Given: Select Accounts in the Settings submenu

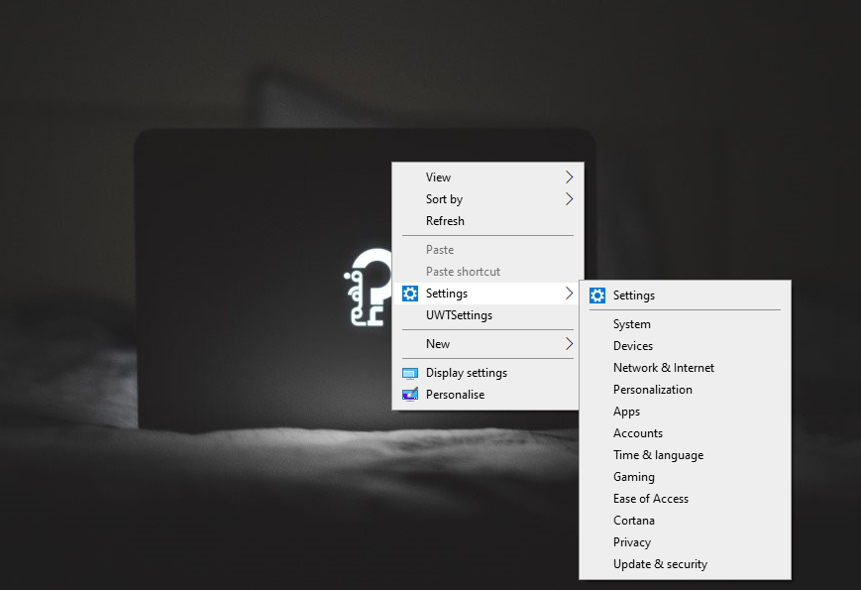Looking at the screenshot, I should [685, 433].
